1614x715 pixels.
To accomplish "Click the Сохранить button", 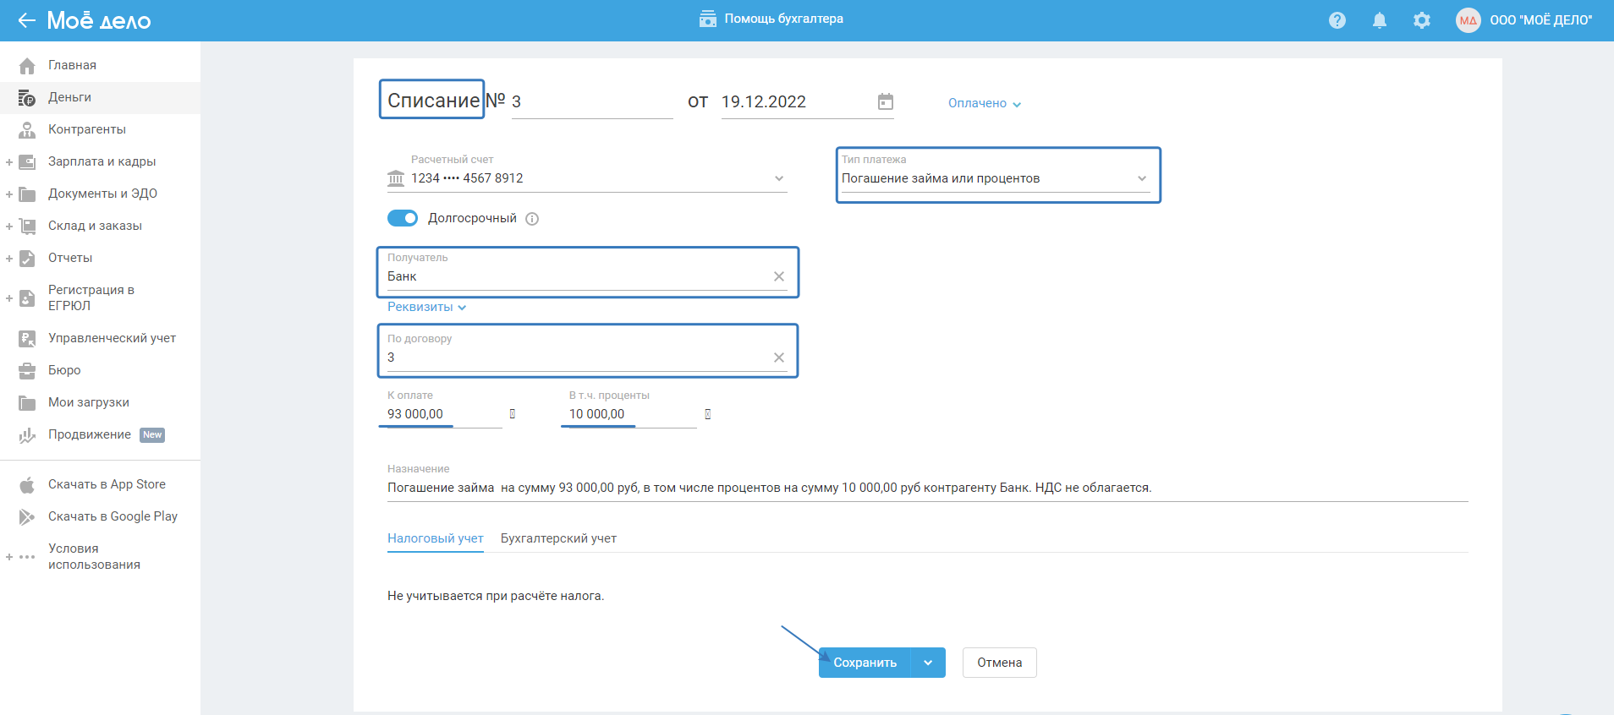I will coord(865,663).
